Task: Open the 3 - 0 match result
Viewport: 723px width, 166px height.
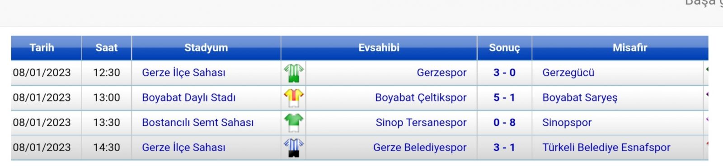Action: pos(504,73)
